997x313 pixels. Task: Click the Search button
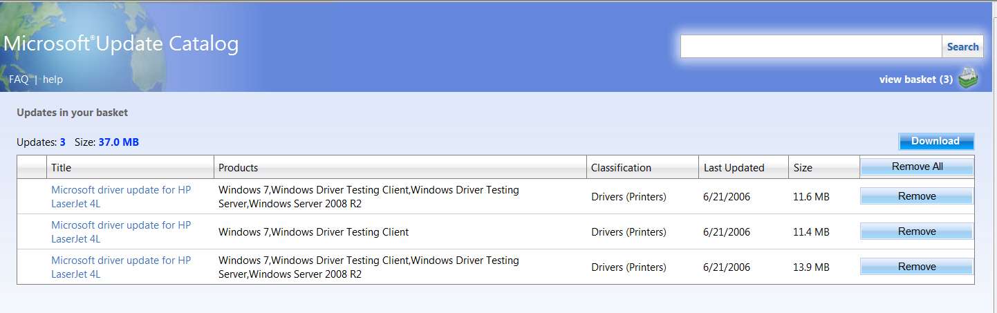tap(962, 47)
